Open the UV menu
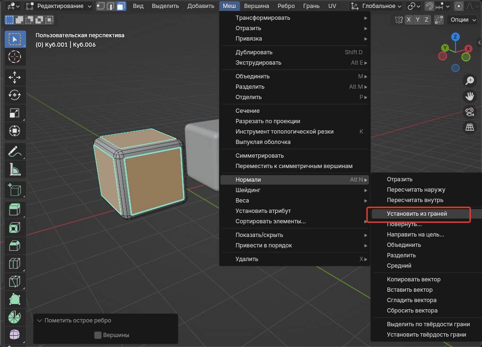Screen dimensions: 482x347 (x=332, y=6)
